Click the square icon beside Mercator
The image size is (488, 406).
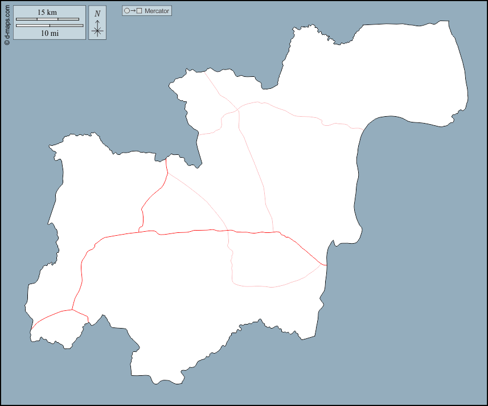139,11
